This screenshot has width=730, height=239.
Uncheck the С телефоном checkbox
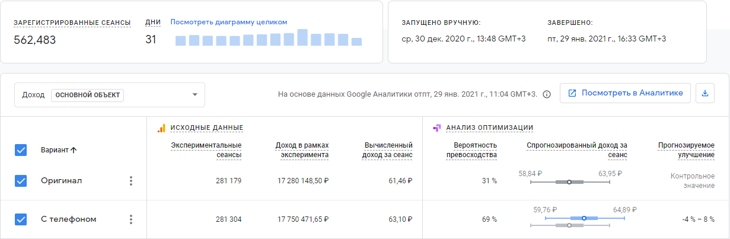pos(21,219)
